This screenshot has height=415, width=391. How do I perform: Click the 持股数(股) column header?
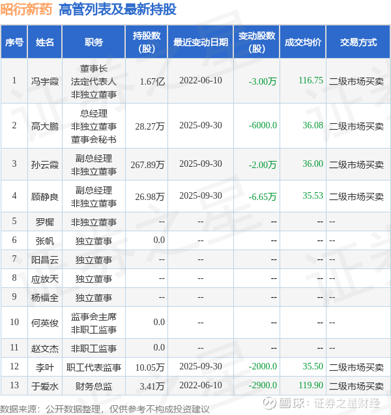click(x=147, y=42)
